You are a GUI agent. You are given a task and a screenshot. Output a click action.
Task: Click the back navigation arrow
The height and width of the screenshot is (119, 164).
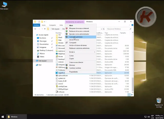pos(35,29)
